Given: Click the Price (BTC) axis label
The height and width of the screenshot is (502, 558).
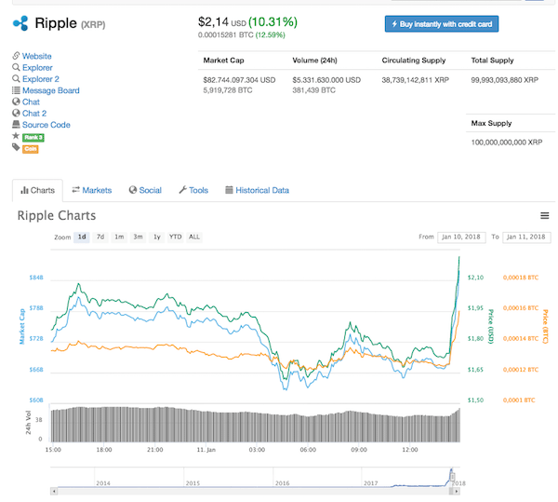Looking at the screenshot, I should point(545,327).
